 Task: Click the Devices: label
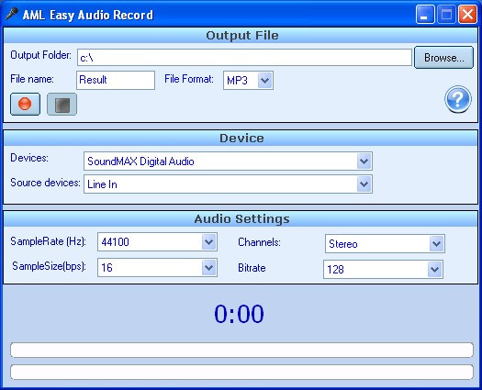[29, 158]
